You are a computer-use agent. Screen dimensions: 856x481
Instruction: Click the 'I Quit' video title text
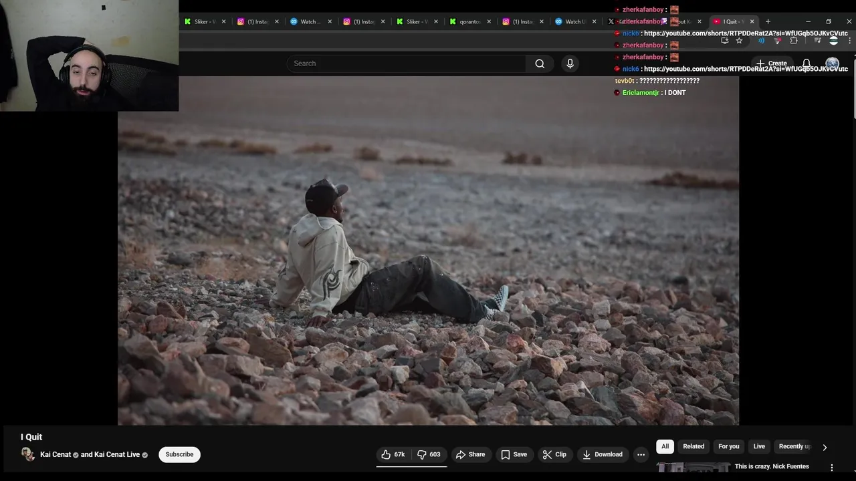point(31,437)
